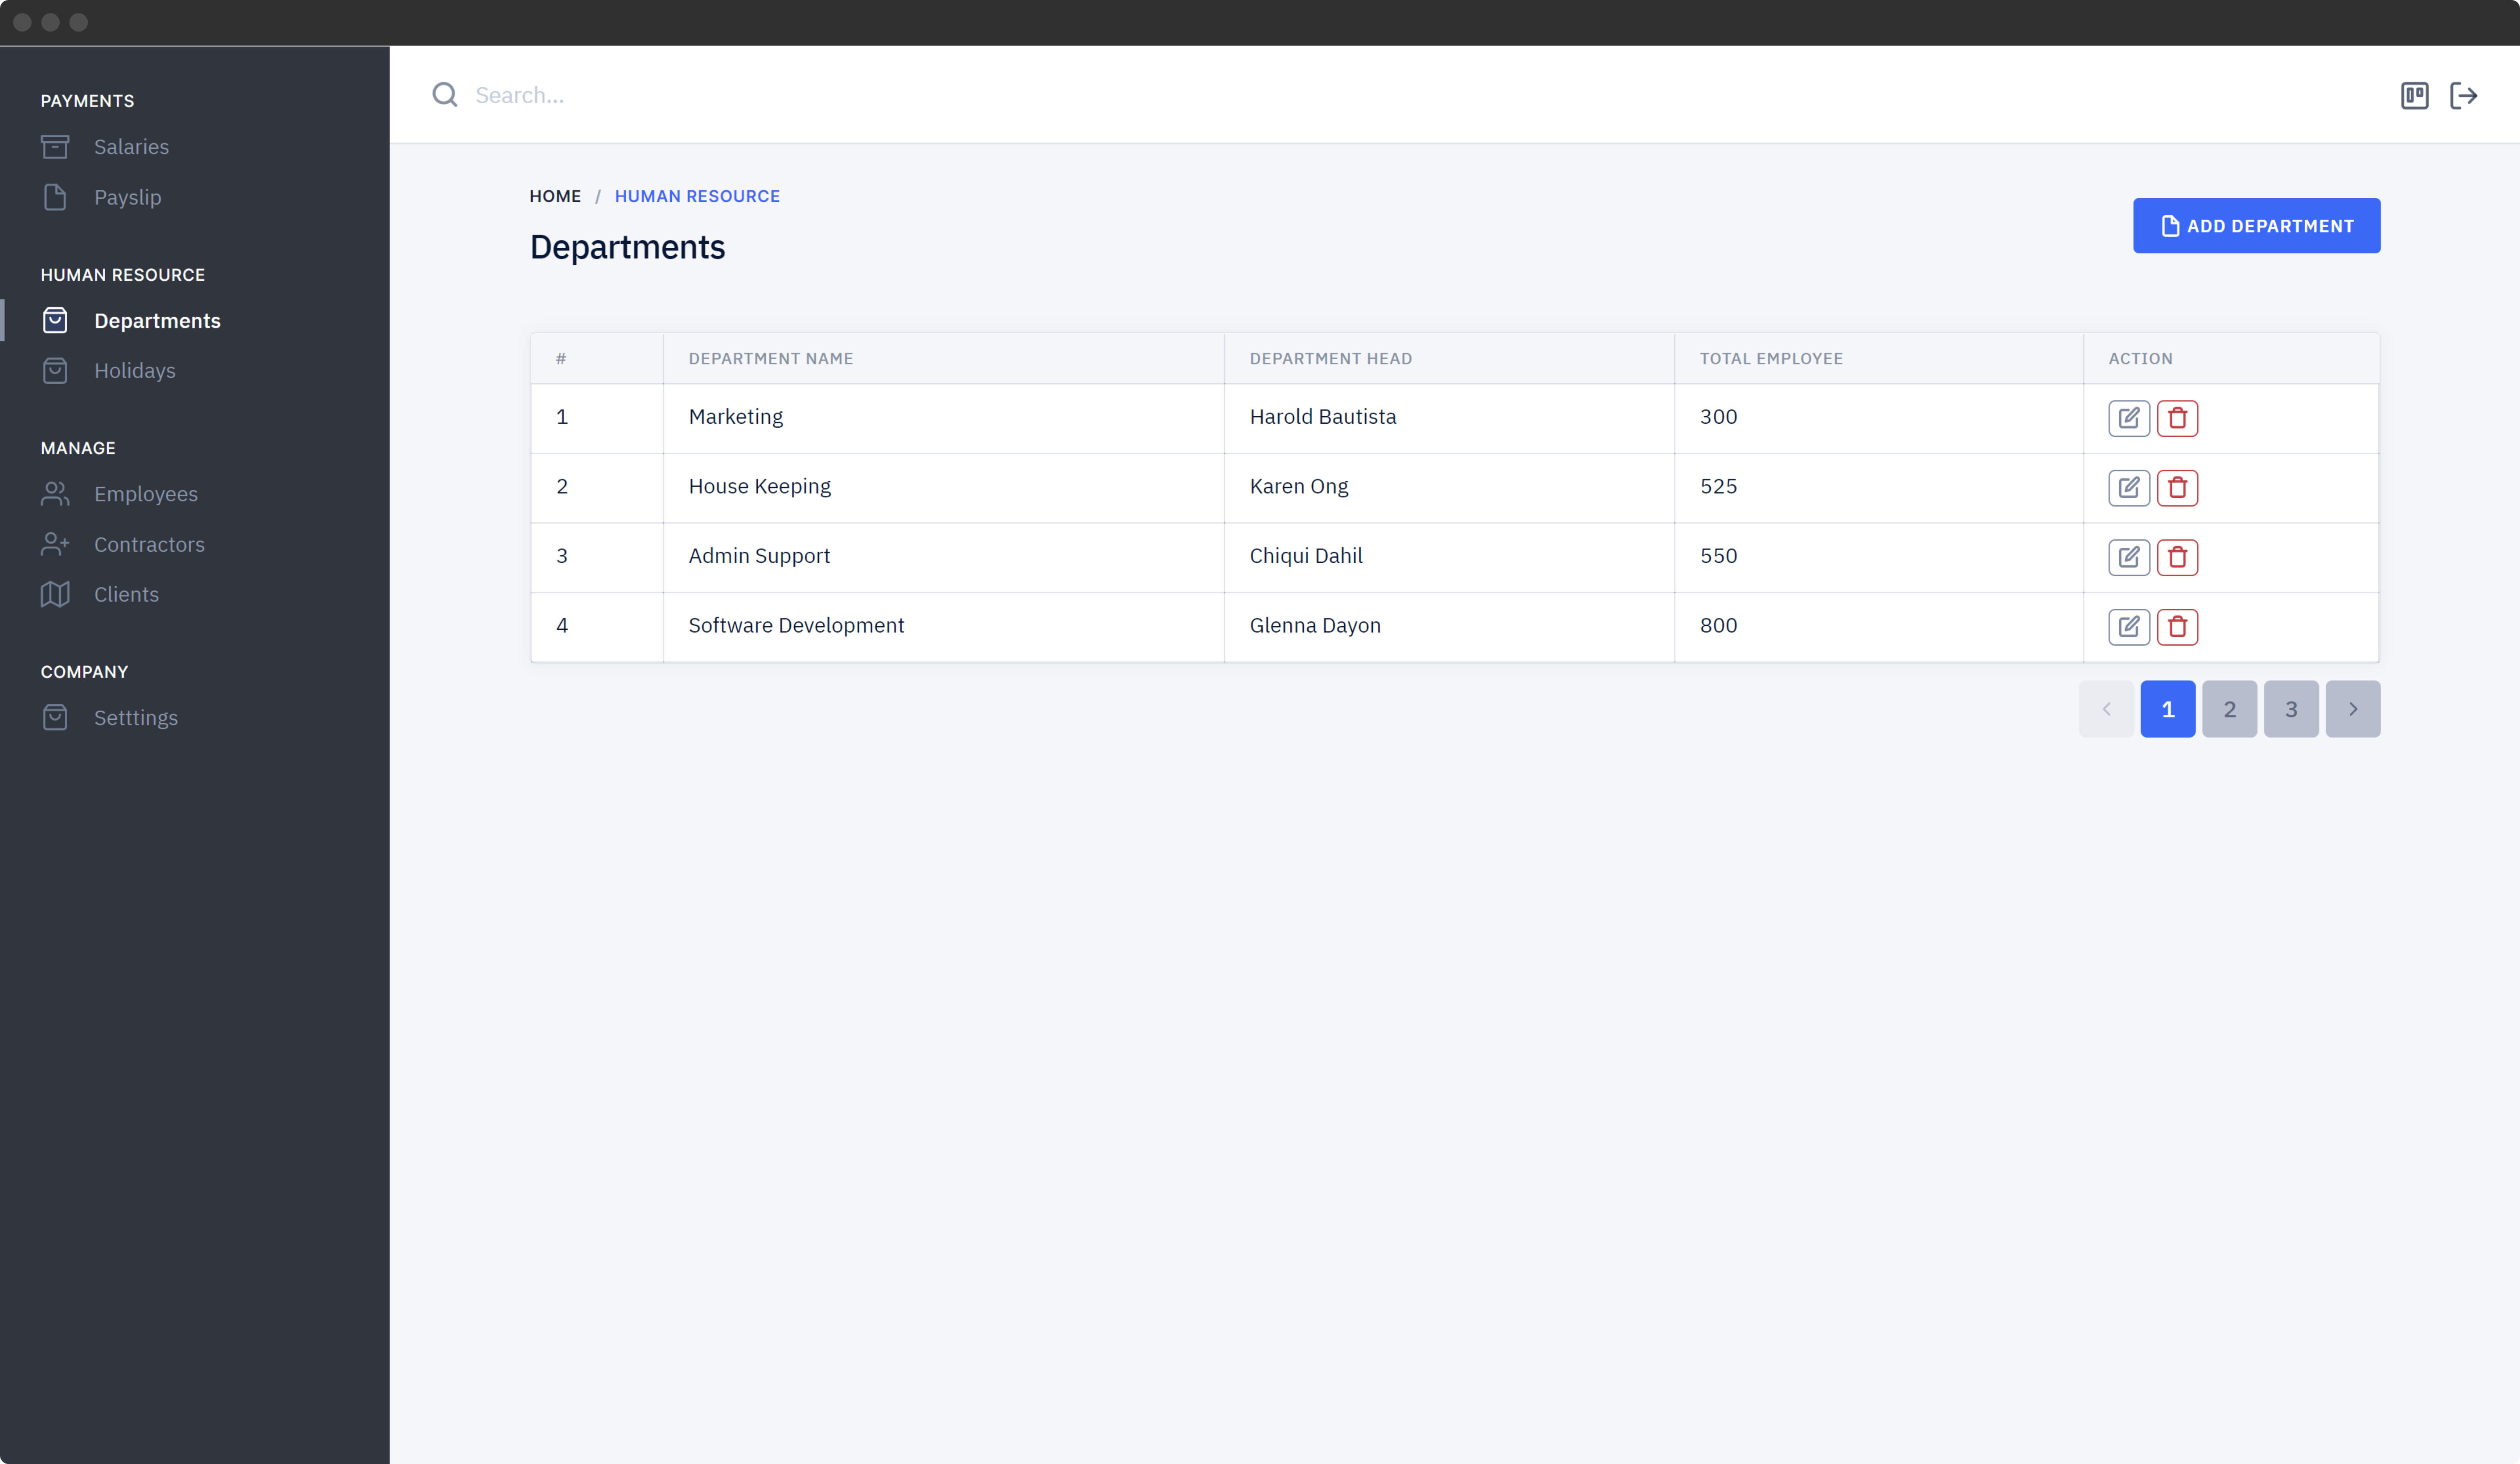
Task: Click the HUMAN RESOURCE breadcrumb link
Action: 697,196
